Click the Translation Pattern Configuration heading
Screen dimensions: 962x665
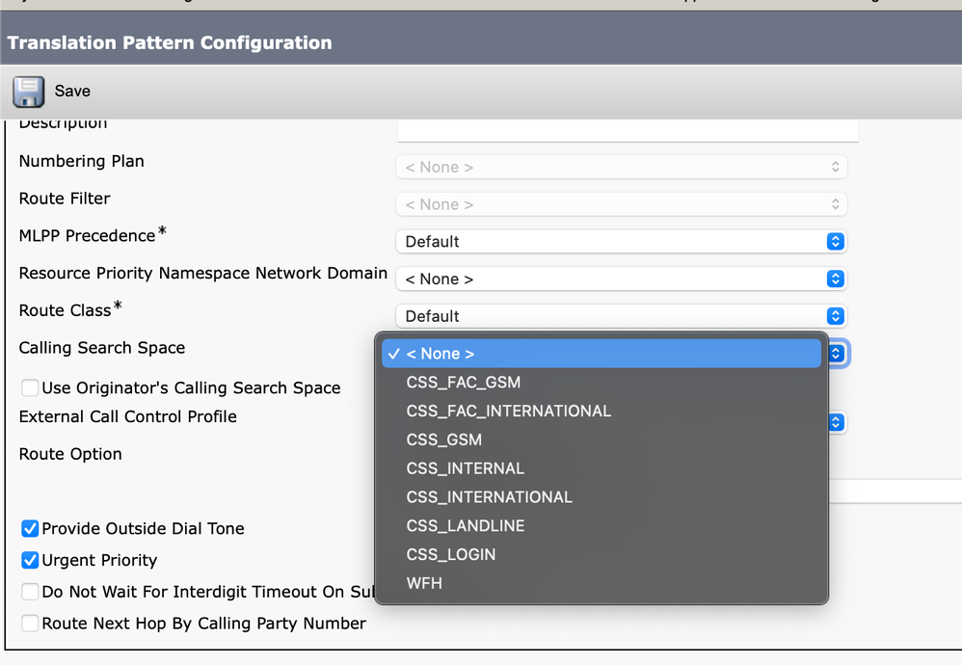pos(170,42)
